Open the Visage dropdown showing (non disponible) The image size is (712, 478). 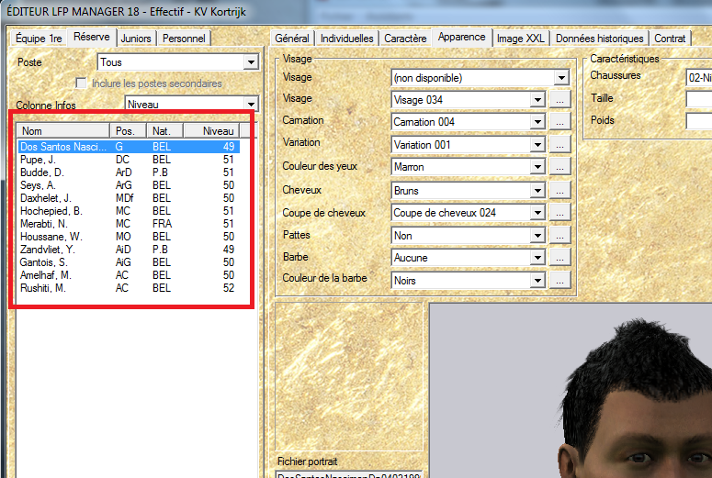point(480,78)
